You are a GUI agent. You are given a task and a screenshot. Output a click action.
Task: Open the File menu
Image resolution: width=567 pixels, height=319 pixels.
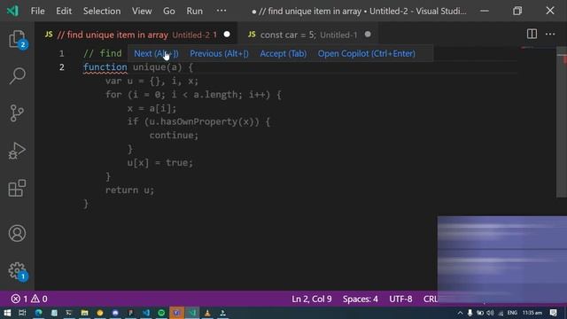tap(37, 11)
